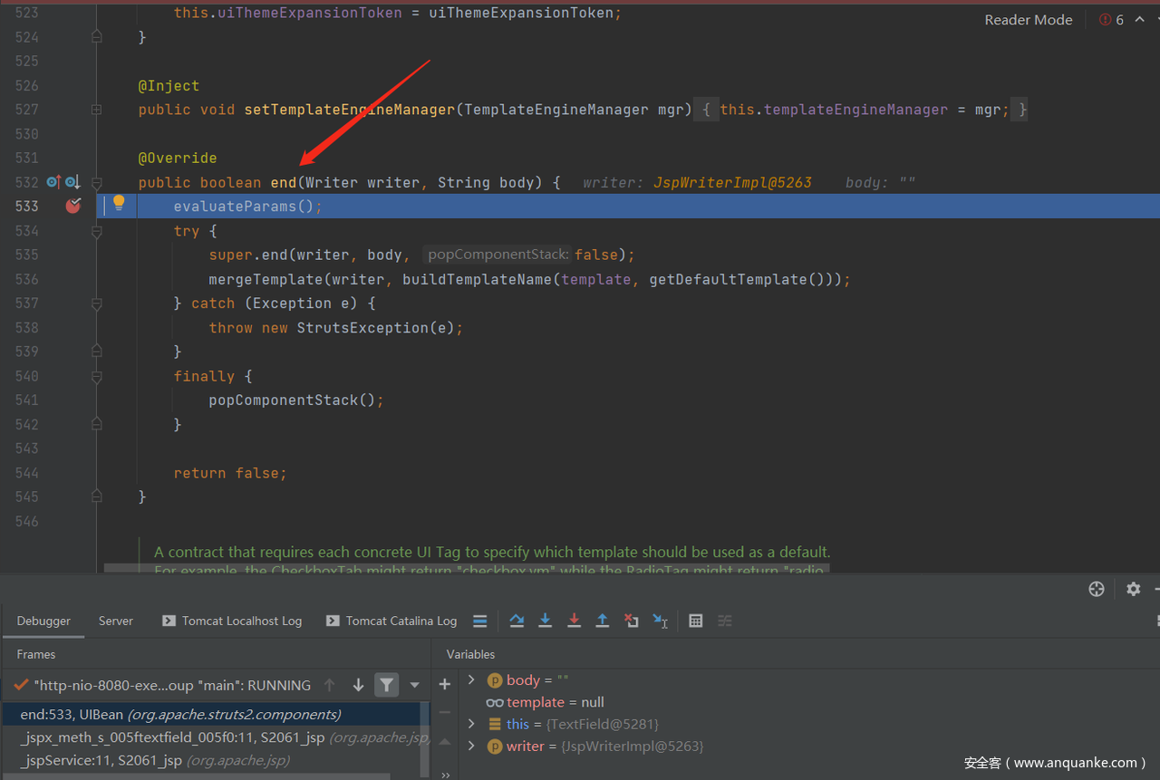Click the Step Over debugger icon
This screenshot has width=1160, height=780.
tap(517, 621)
